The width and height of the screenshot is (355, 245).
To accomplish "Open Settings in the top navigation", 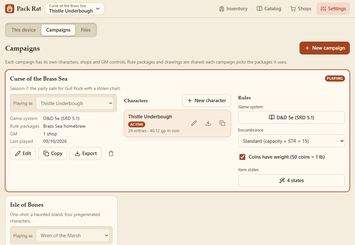I will (x=333, y=9).
